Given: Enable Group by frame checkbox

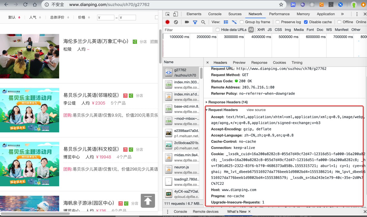Looking at the screenshot, I should coord(242,22).
